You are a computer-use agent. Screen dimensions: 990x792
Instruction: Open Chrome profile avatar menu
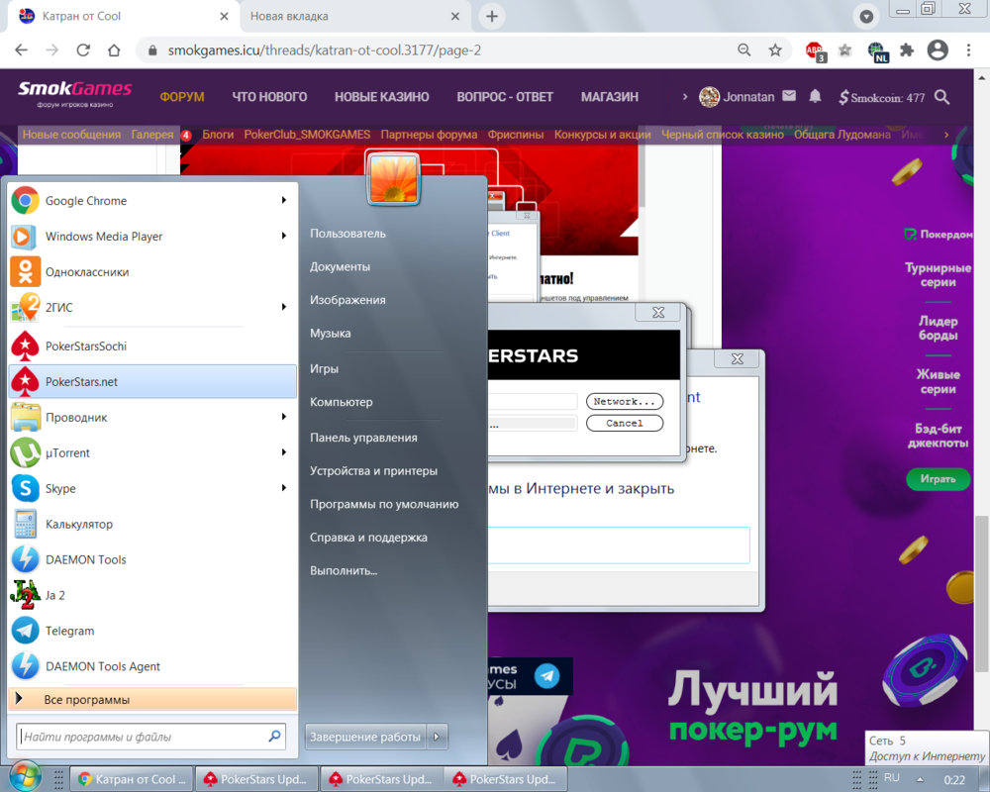click(938, 49)
